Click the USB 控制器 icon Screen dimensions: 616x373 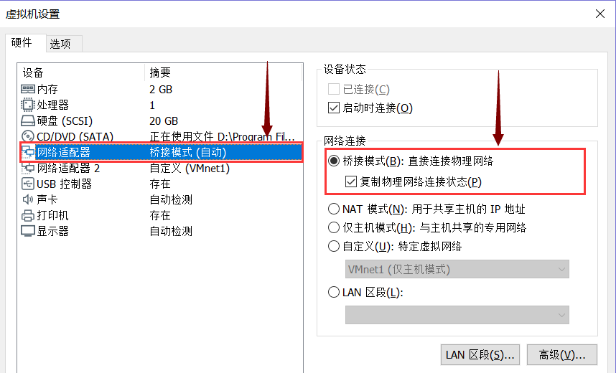28,184
